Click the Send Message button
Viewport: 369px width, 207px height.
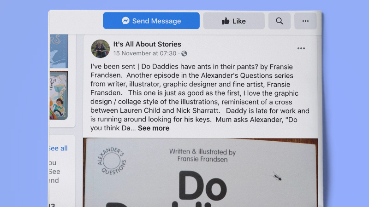tap(151, 21)
